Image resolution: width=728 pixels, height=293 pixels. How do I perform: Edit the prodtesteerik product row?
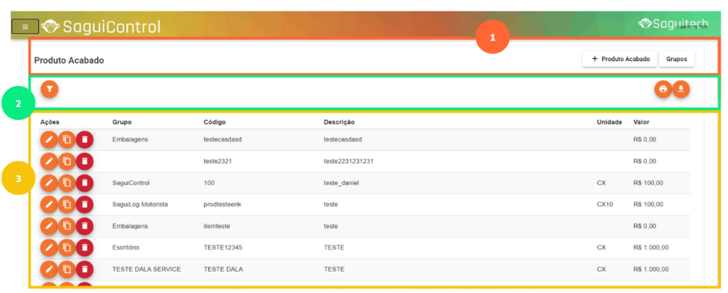coord(48,204)
